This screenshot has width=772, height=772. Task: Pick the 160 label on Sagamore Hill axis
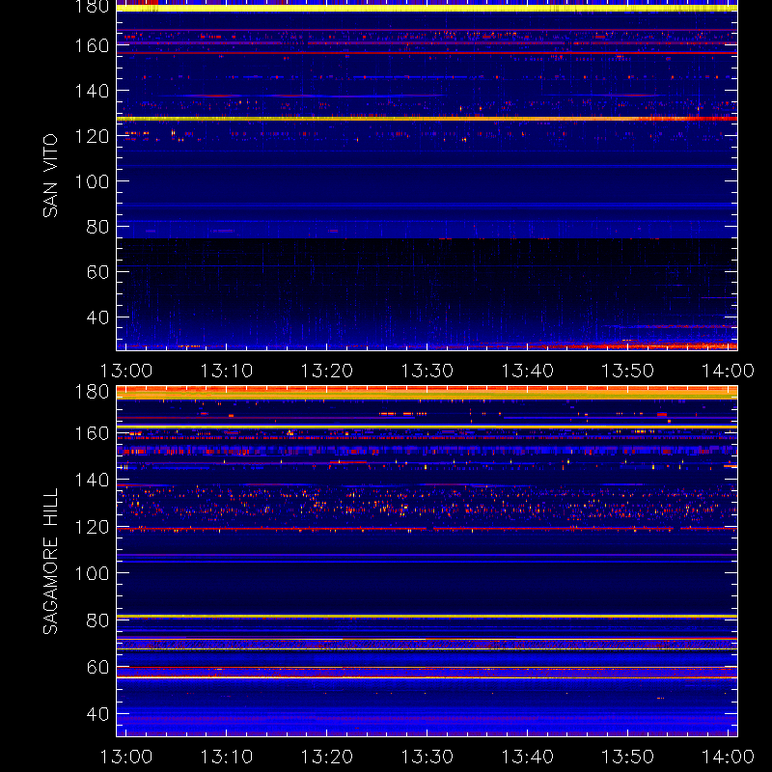[92, 433]
